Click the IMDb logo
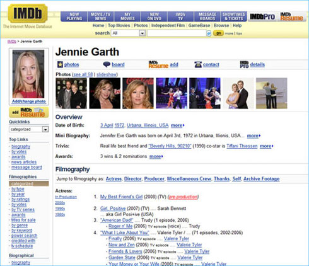Screen dimensions: 309x266 coord(28,13)
